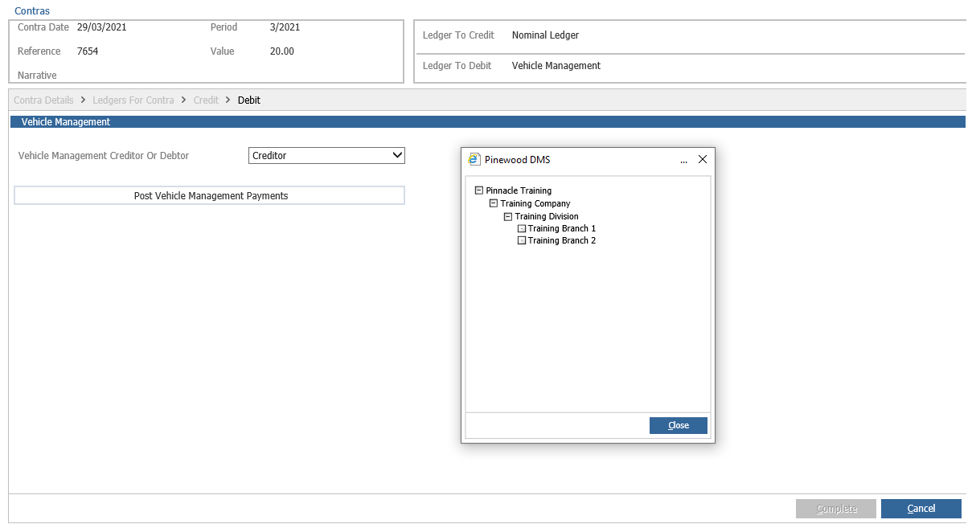Click the Internet Explorer icon in dialog title
Screen dimensions: 972x528
pos(474,159)
